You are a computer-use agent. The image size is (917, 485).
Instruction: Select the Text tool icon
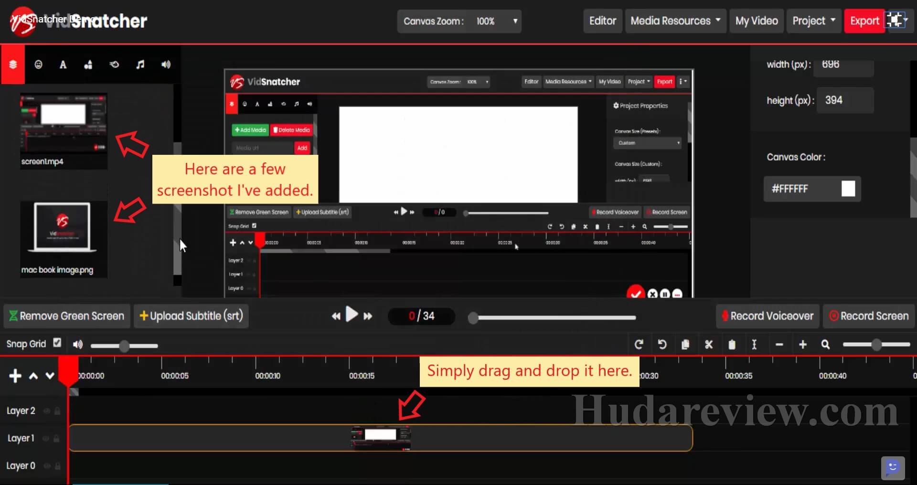tap(63, 65)
